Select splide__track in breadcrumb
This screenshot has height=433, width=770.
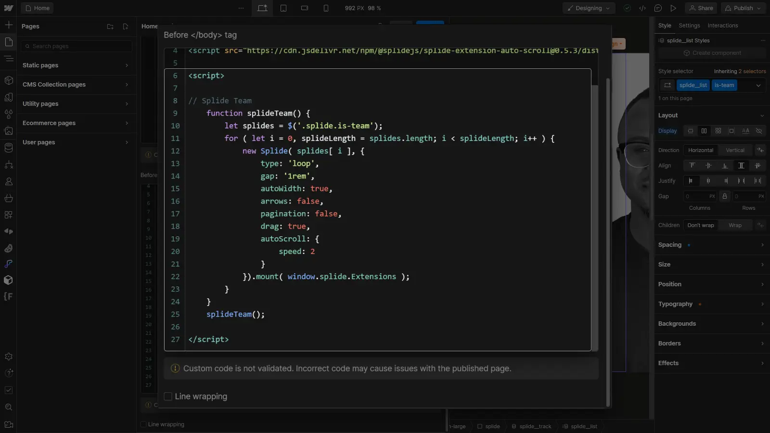531,426
